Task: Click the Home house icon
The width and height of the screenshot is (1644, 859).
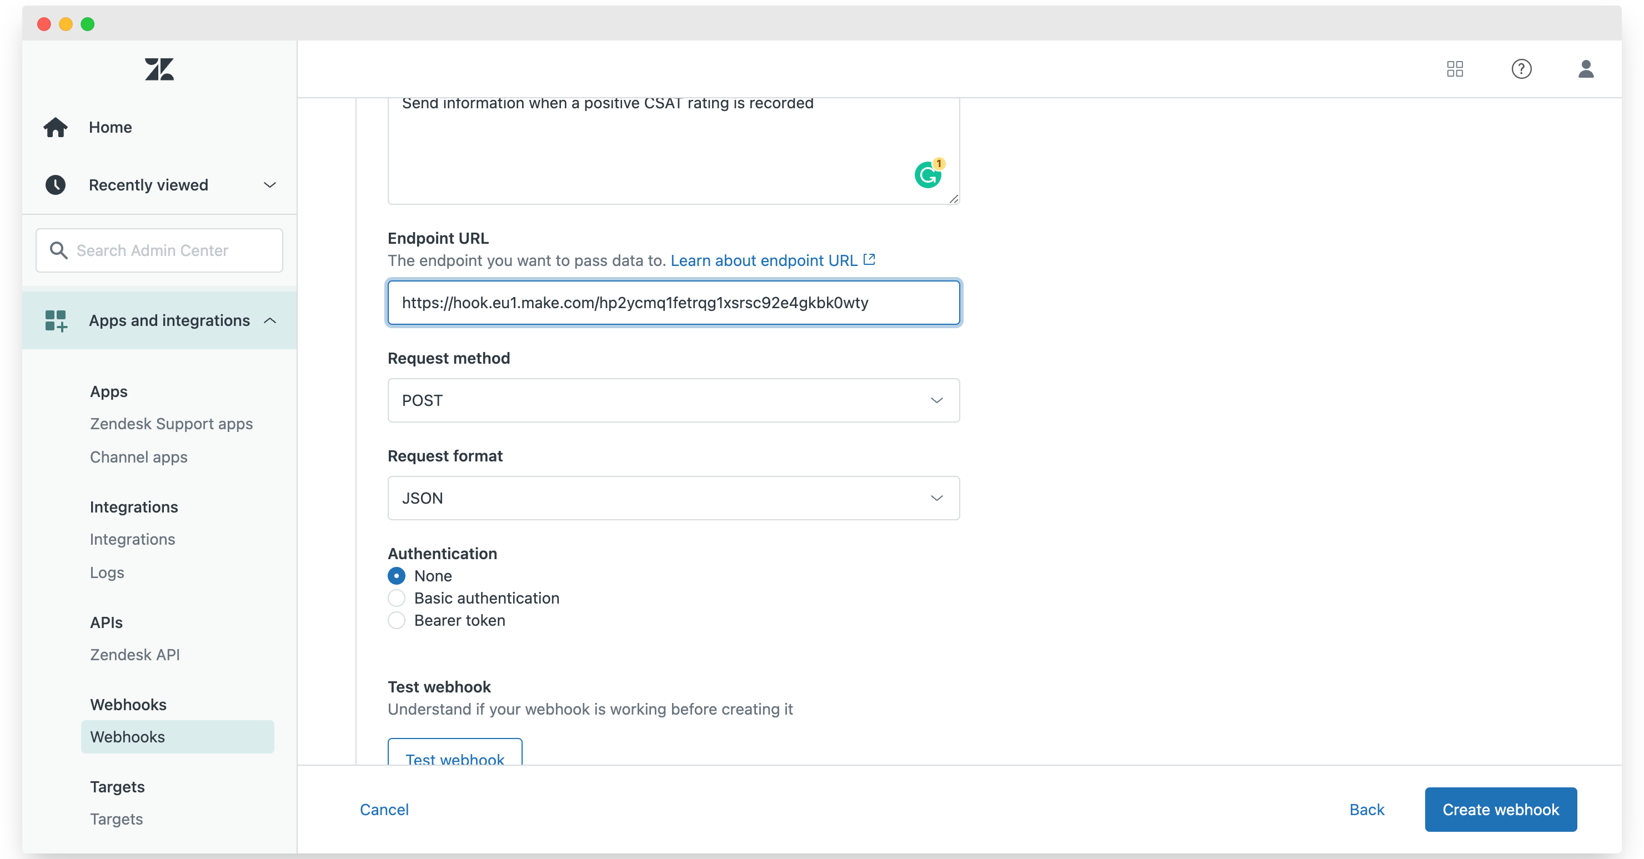Action: 56,127
